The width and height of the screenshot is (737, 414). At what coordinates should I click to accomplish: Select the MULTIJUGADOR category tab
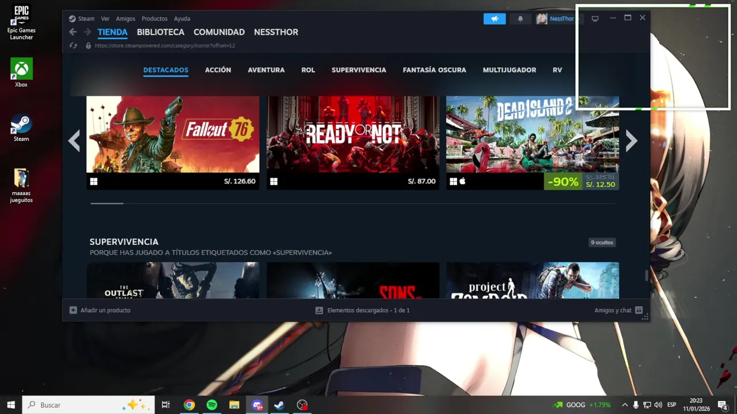[510, 70]
